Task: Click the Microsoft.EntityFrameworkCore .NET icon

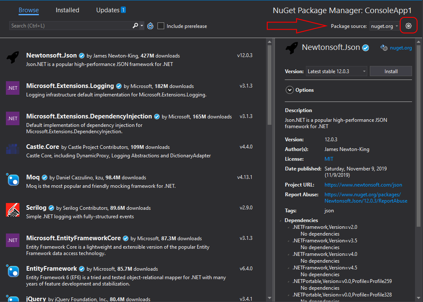Action: coord(12,240)
